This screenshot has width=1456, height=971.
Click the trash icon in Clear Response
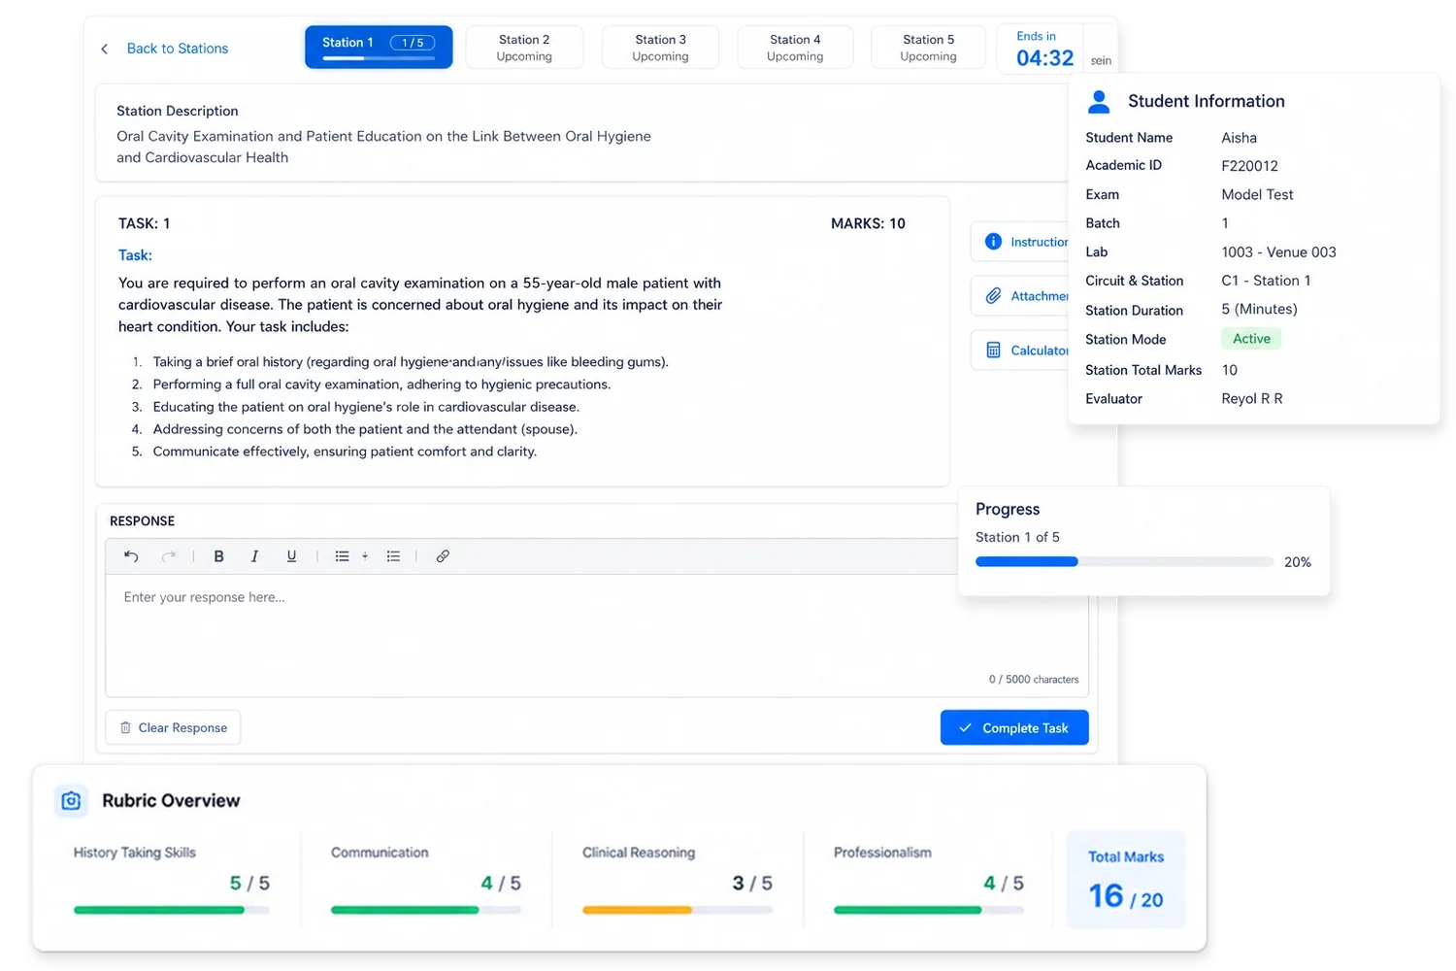pos(125,727)
